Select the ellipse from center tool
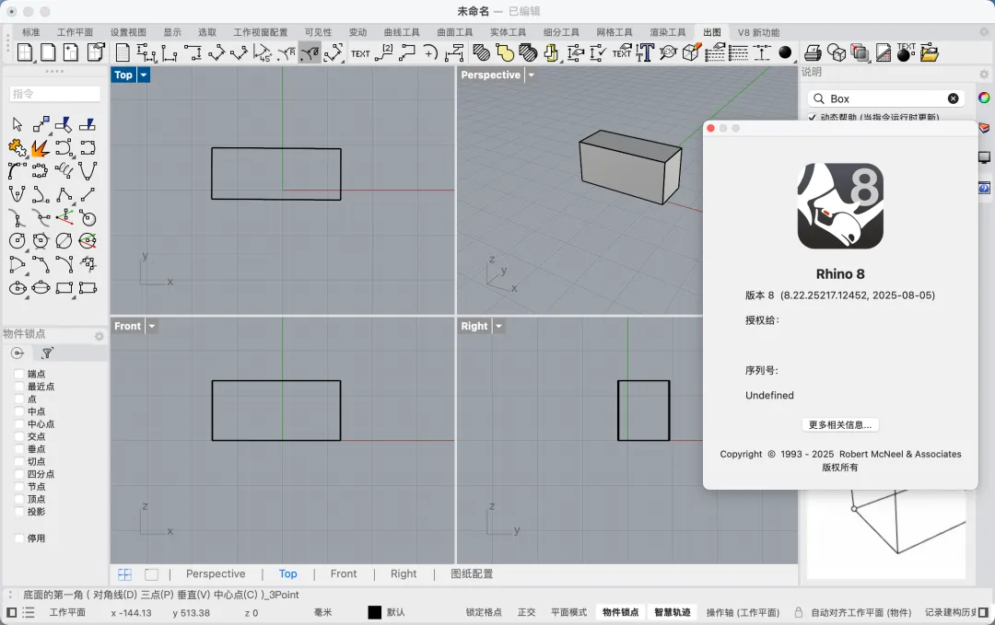 click(x=18, y=288)
